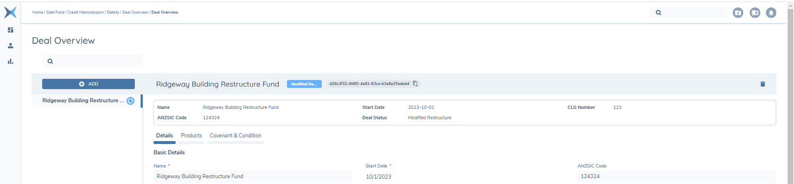The width and height of the screenshot is (794, 184).
Task: Navigate to Credit Memorandum breadcrumb
Action: [86, 12]
